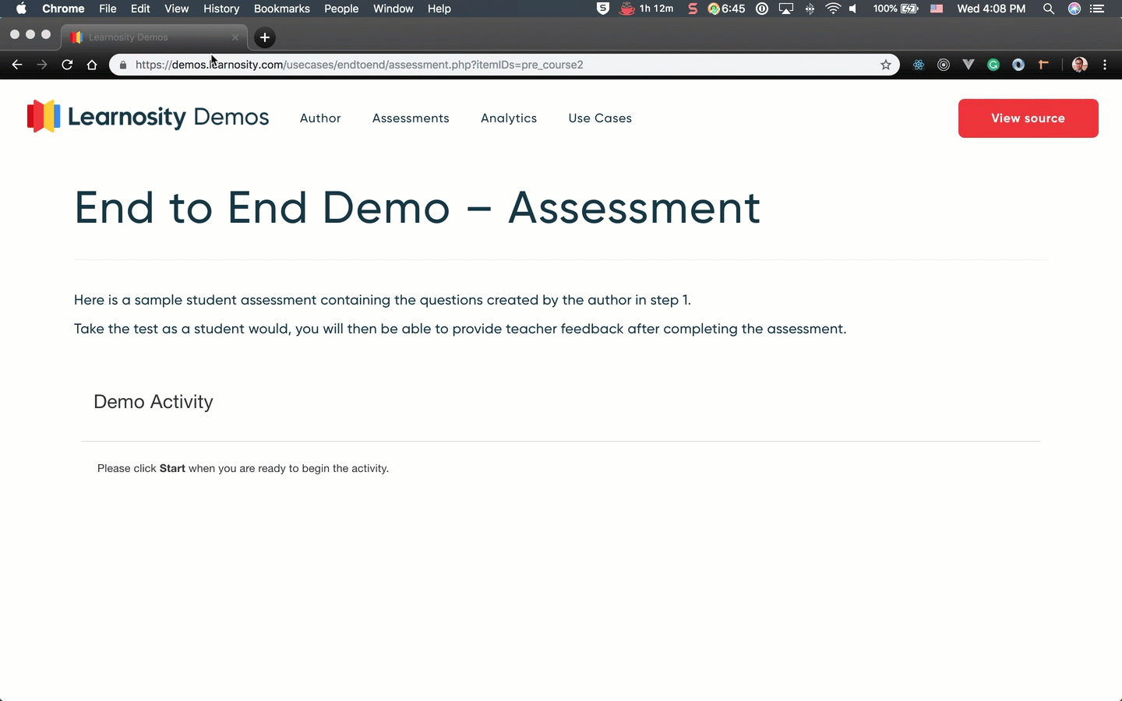Viewport: 1122px width, 701px height.
Task: Reload the current page
Action: click(67, 65)
